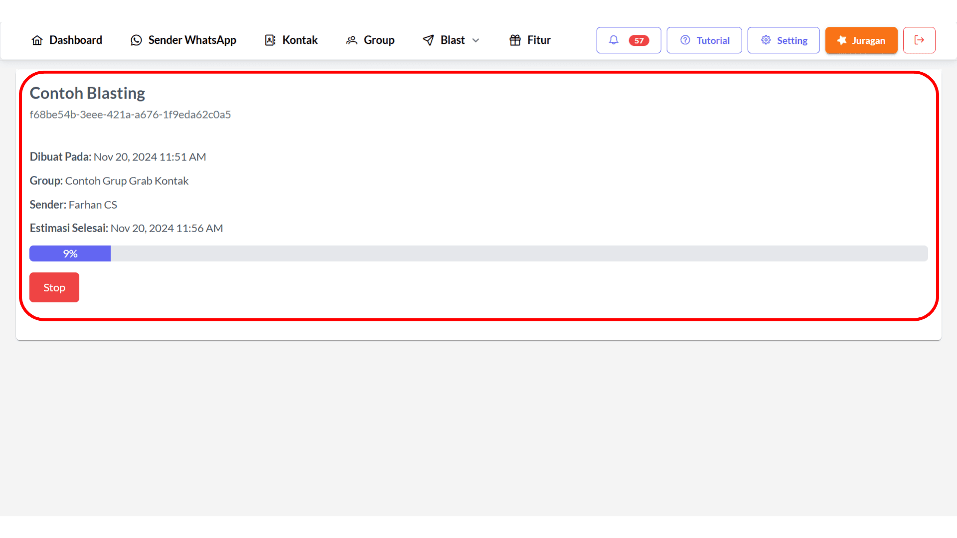Click the Dashboard home icon

37,40
